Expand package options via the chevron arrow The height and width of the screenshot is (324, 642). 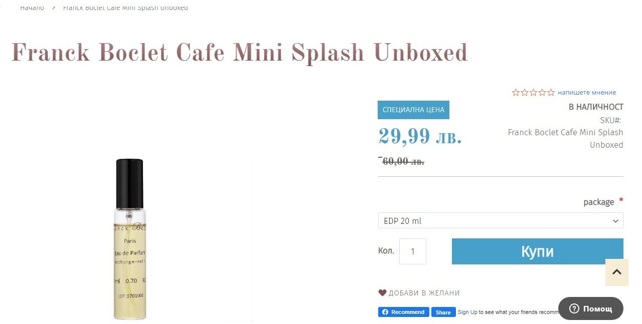point(615,221)
